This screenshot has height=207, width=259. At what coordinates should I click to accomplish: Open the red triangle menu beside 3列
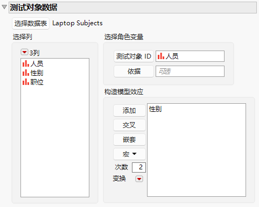pos(24,52)
